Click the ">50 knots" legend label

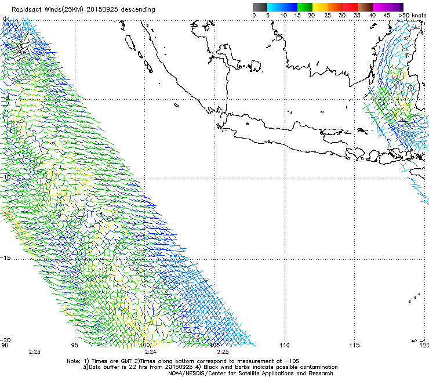[x=412, y=16]
